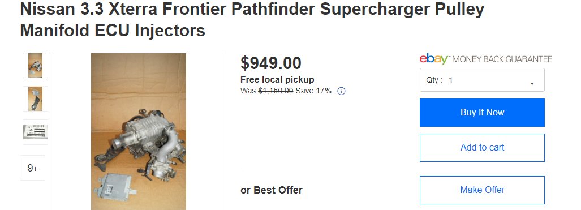Viewport: 581px width, 210px height.
Task: Click the Qty quantity selector box
Action: click(482, 80)
